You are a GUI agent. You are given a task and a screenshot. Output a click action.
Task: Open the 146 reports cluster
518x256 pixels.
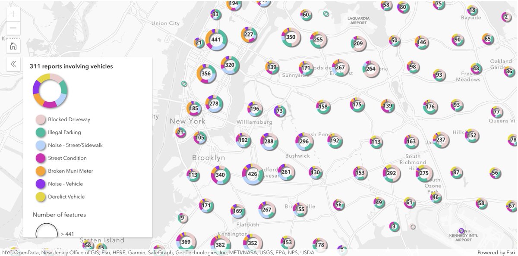pos(422,42)
